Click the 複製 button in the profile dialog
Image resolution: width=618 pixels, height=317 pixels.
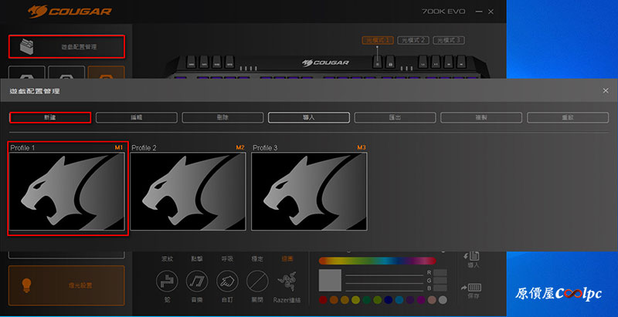[481, 117]
